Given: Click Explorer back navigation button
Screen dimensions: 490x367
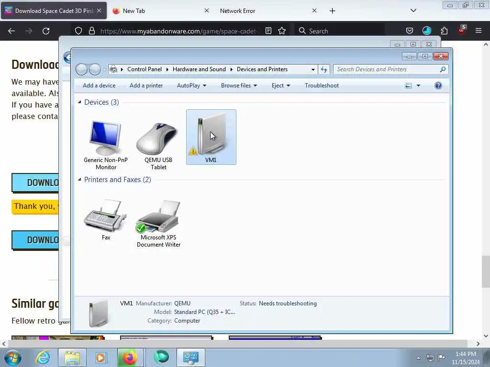Looking at the screenshot, I should click(81, 69).
